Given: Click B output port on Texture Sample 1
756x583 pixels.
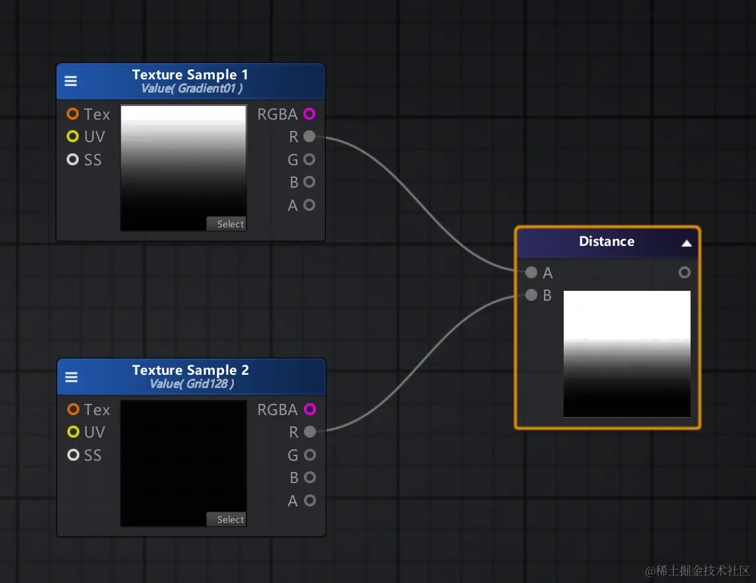Looking at the screenshot, I should (309, 182).
